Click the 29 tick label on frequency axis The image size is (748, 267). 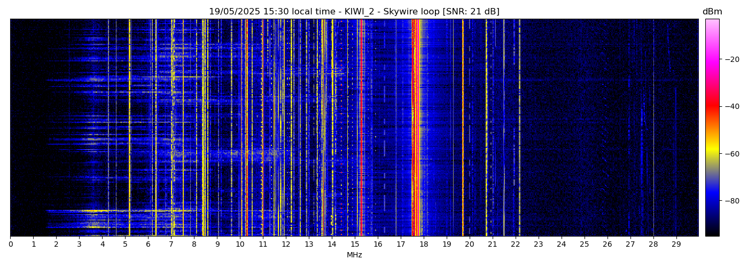pyautogui.click(x=676, y=245)
